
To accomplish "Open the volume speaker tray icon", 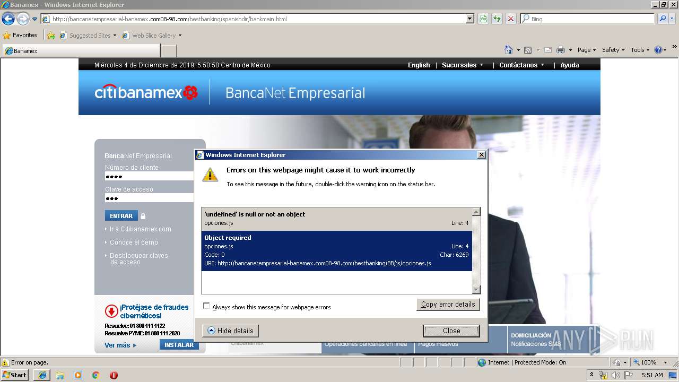I will 615,375.
